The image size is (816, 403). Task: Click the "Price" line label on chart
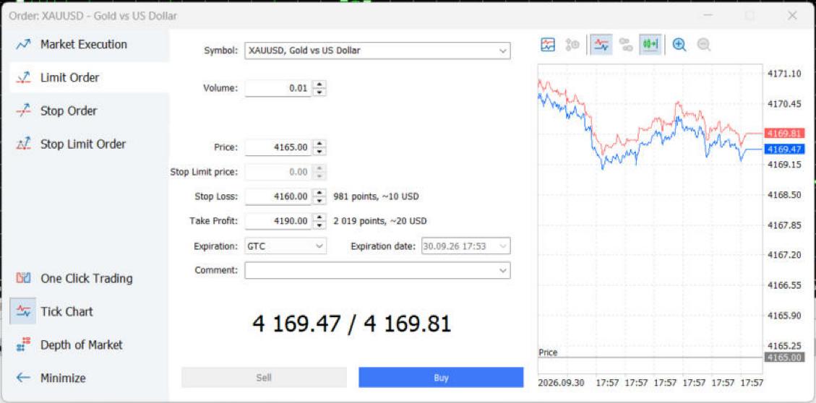(548, 352)
